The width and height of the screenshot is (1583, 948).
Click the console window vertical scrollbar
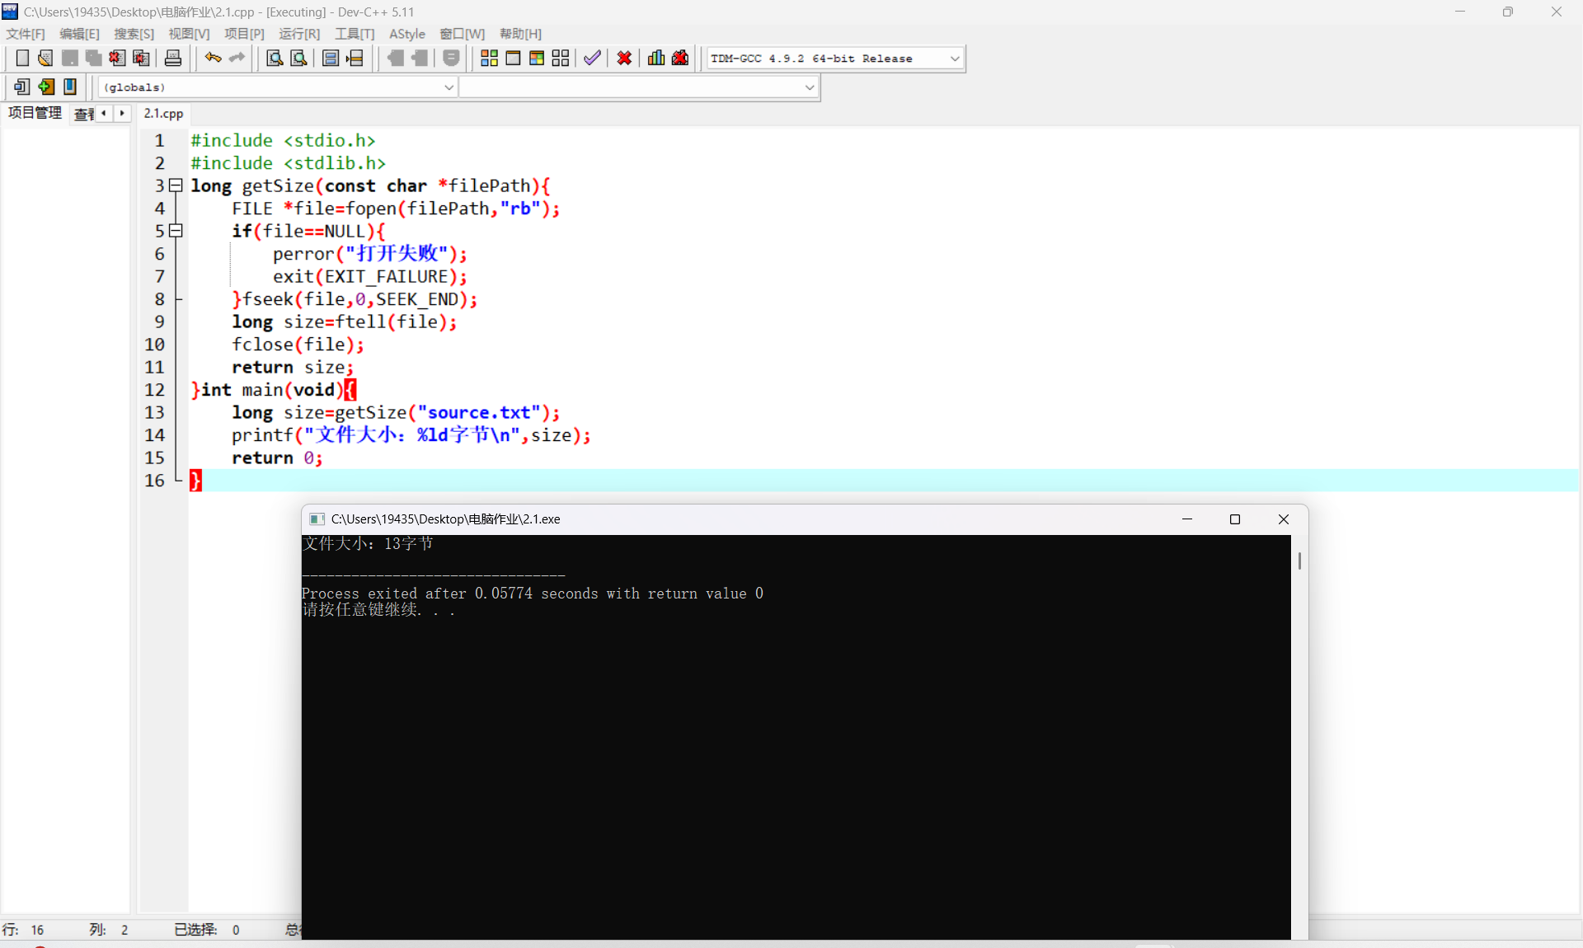click(x=1299, y=561)
